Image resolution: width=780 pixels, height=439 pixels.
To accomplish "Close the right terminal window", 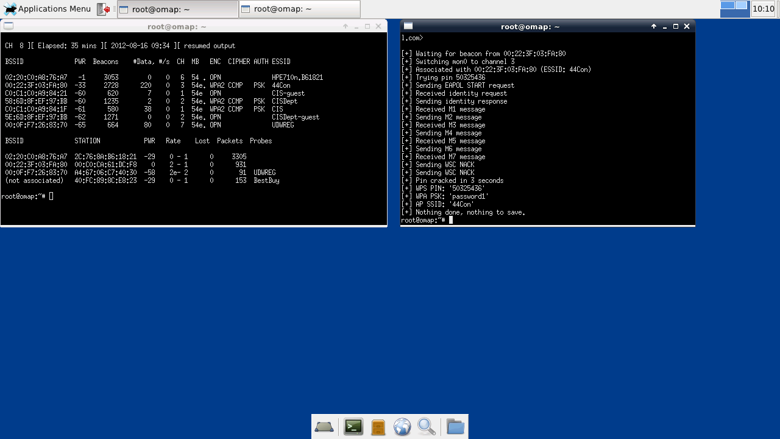I will coord(687,26).
